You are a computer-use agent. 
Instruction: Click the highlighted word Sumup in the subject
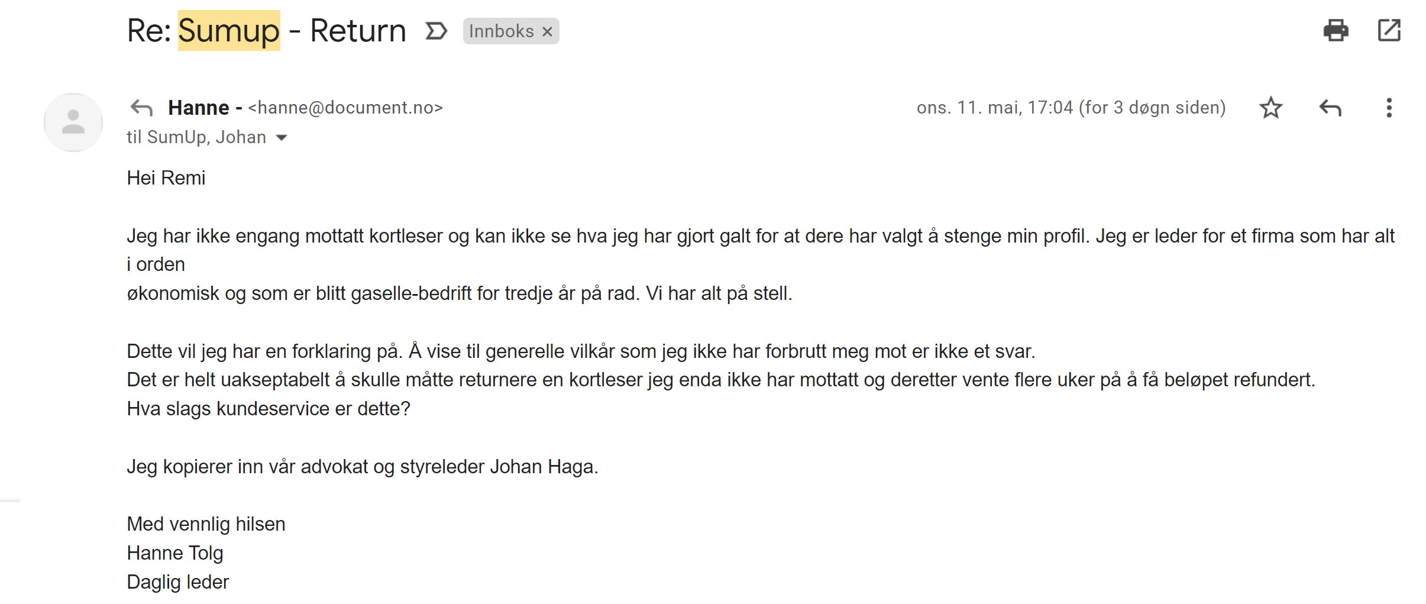[x=229, y=31]
